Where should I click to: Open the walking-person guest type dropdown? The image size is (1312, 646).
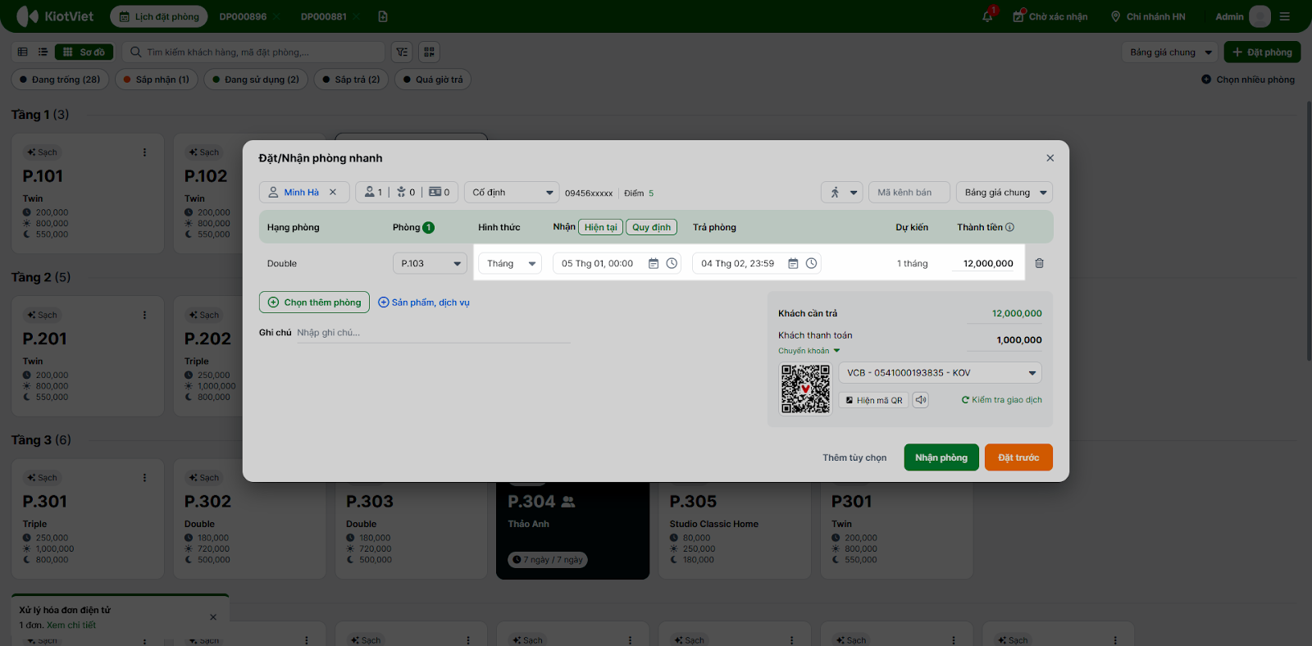[842, 193]
